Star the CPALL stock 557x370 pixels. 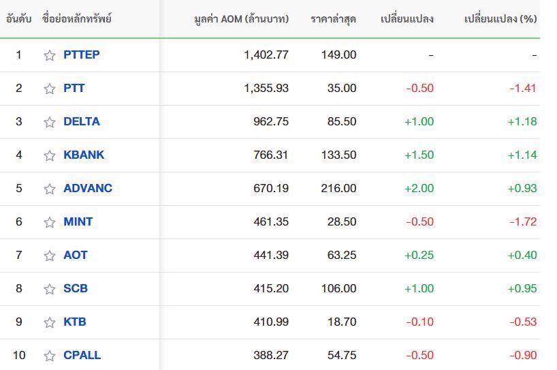50,356
